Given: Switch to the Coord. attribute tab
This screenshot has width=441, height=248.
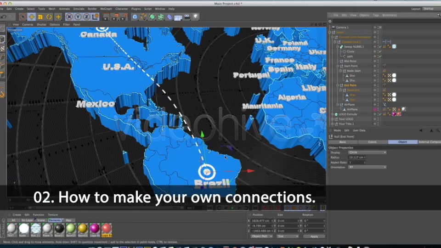Looking at the screenshot, I should coord(373,142).
